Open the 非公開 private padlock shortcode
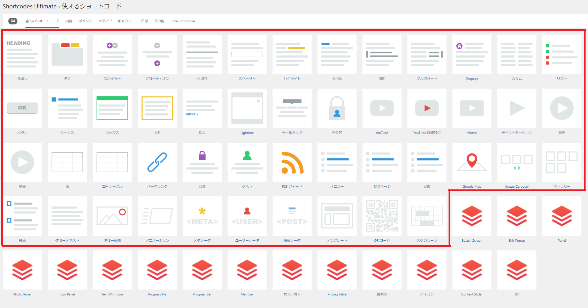588x308 pixels. click(337, 108)
